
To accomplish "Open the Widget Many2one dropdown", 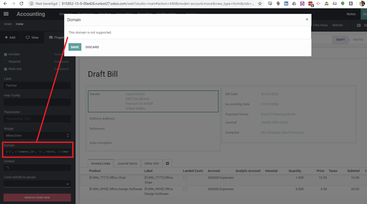I will pos(37,135).
